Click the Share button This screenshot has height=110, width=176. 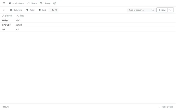click(x=32, y=3)
